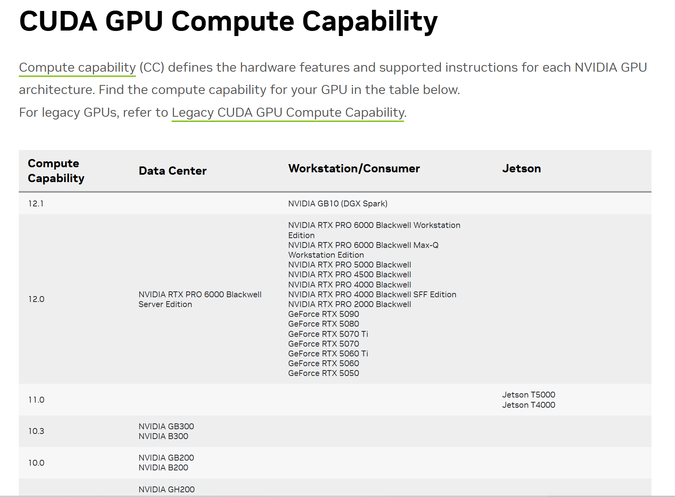Click the 12.1 compute capability cell

click(x=36, y=204)
